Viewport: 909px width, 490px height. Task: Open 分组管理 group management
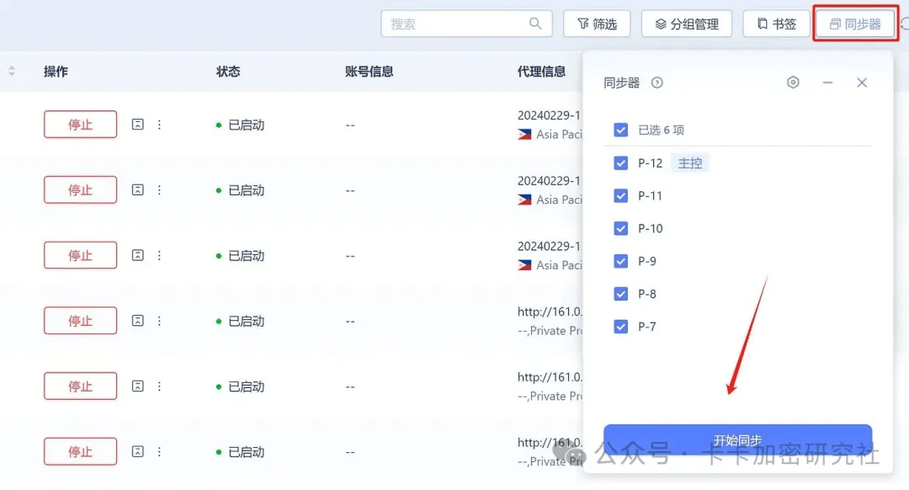(x=687, y=24)
